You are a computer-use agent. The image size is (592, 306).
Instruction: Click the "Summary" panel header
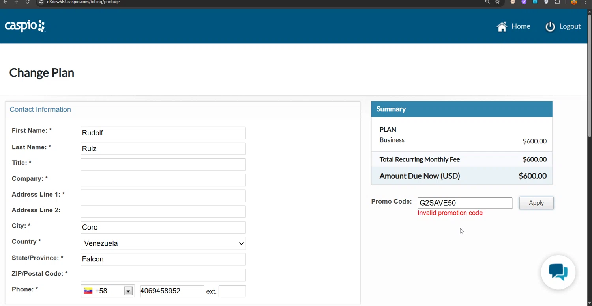(462, 109)
